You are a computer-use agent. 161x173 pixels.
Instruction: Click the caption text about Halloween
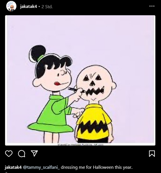click(97, 167)
